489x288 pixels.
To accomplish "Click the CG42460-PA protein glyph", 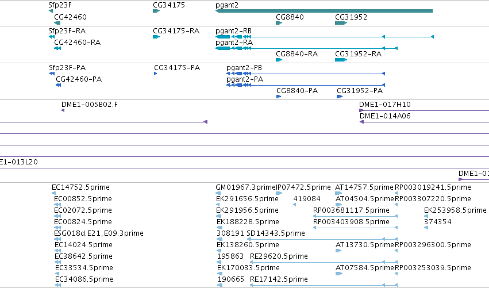I will point(58,85).
